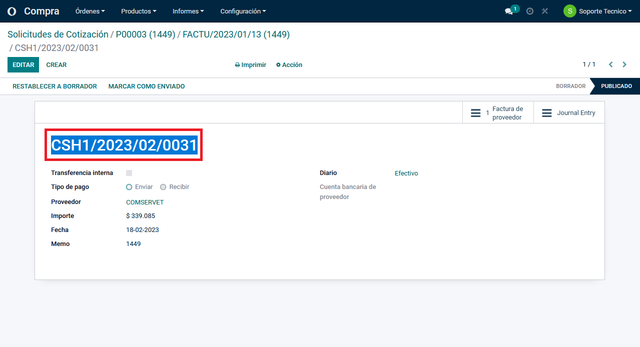Click the BORRADOR status stage
The height and width of the screenshot is (347, 640).
(x=570, y=86)
